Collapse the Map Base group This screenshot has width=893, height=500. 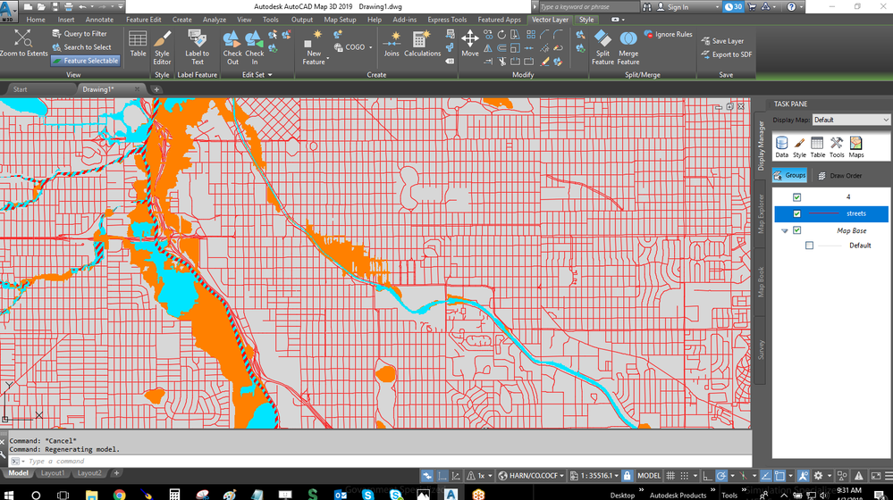(785, 231)
